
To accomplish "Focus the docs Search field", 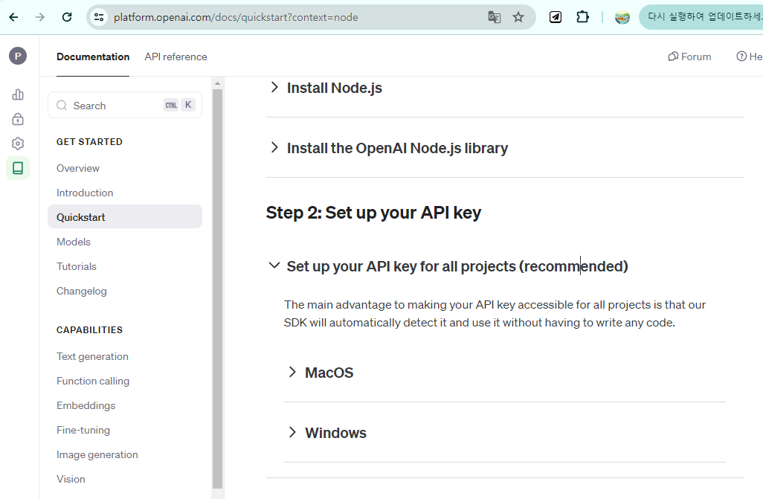I will pos(125,105).
